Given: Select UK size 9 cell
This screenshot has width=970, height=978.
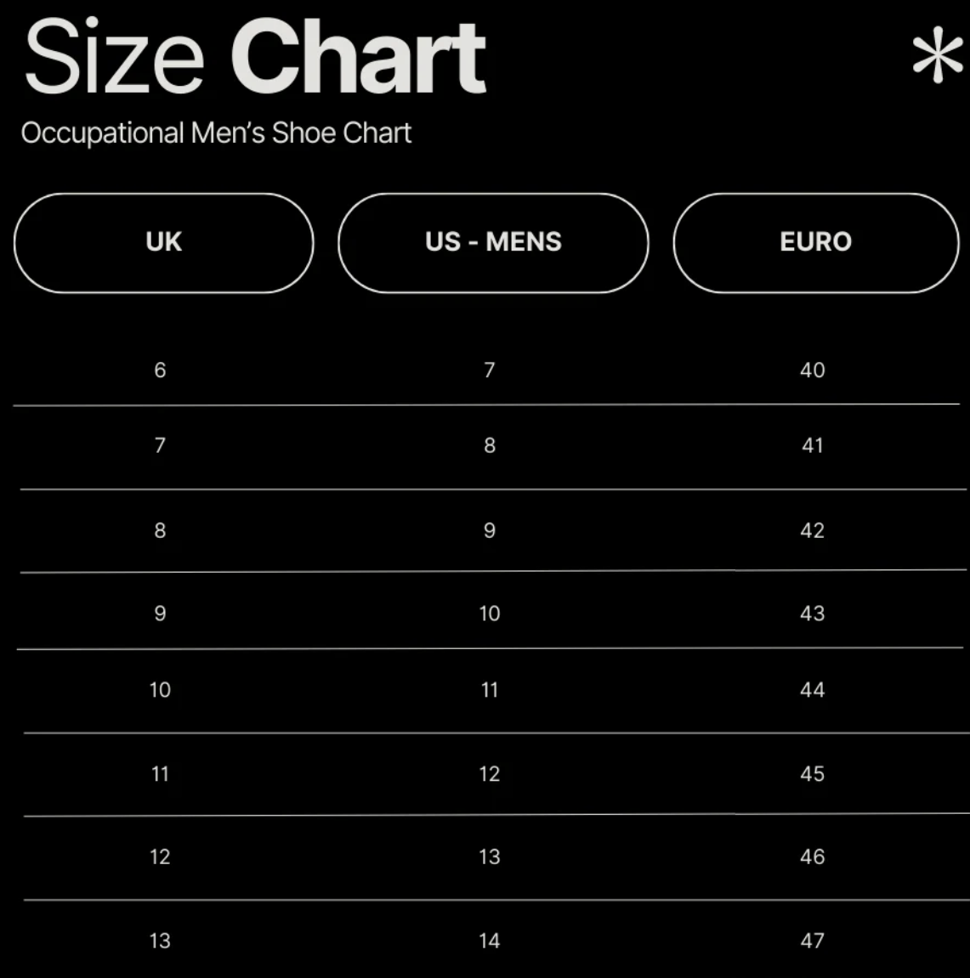Looking at the screenshot, I should tap(160, 613).
